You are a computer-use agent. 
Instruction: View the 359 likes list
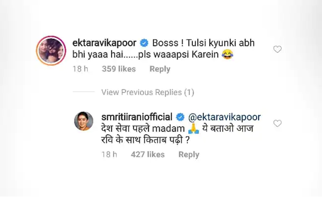(119, 69)
